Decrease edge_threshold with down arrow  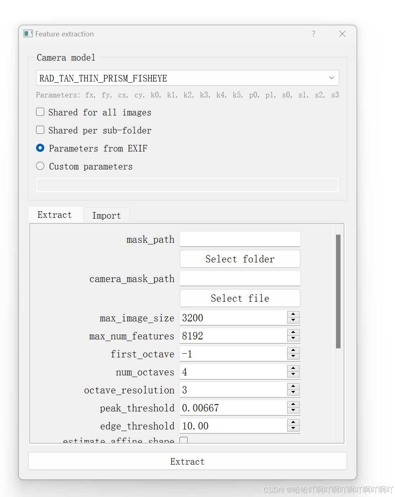pos(293,429)
